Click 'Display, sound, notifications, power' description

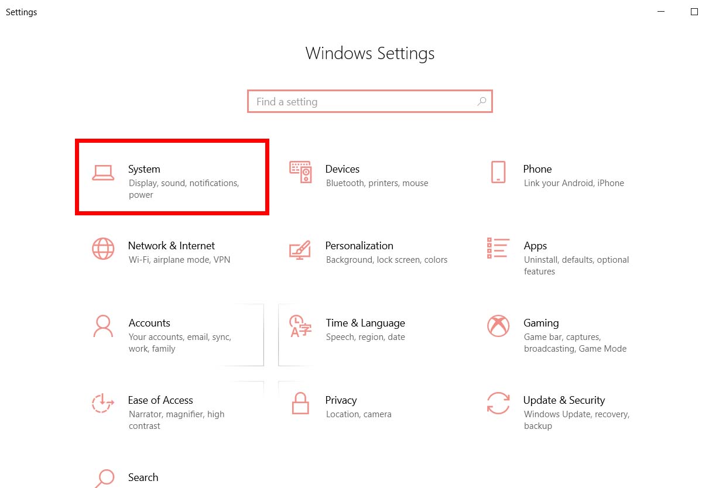click(184, 189)
